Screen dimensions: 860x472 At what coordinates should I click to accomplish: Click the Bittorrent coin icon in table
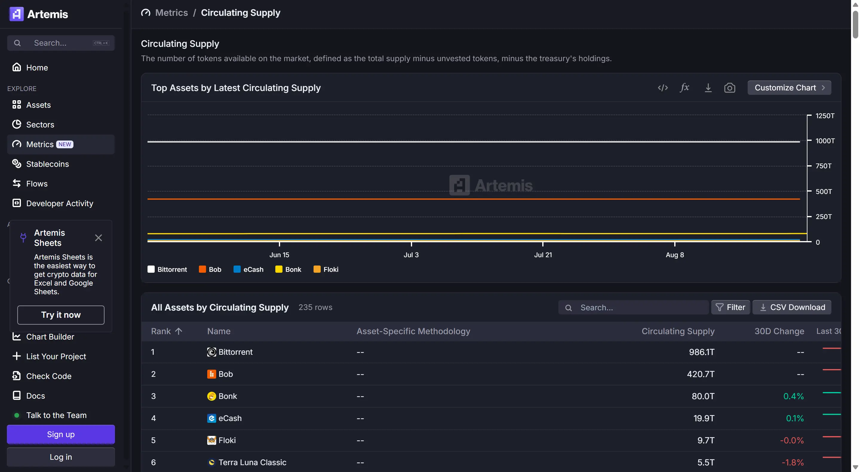tap(211, 352)
